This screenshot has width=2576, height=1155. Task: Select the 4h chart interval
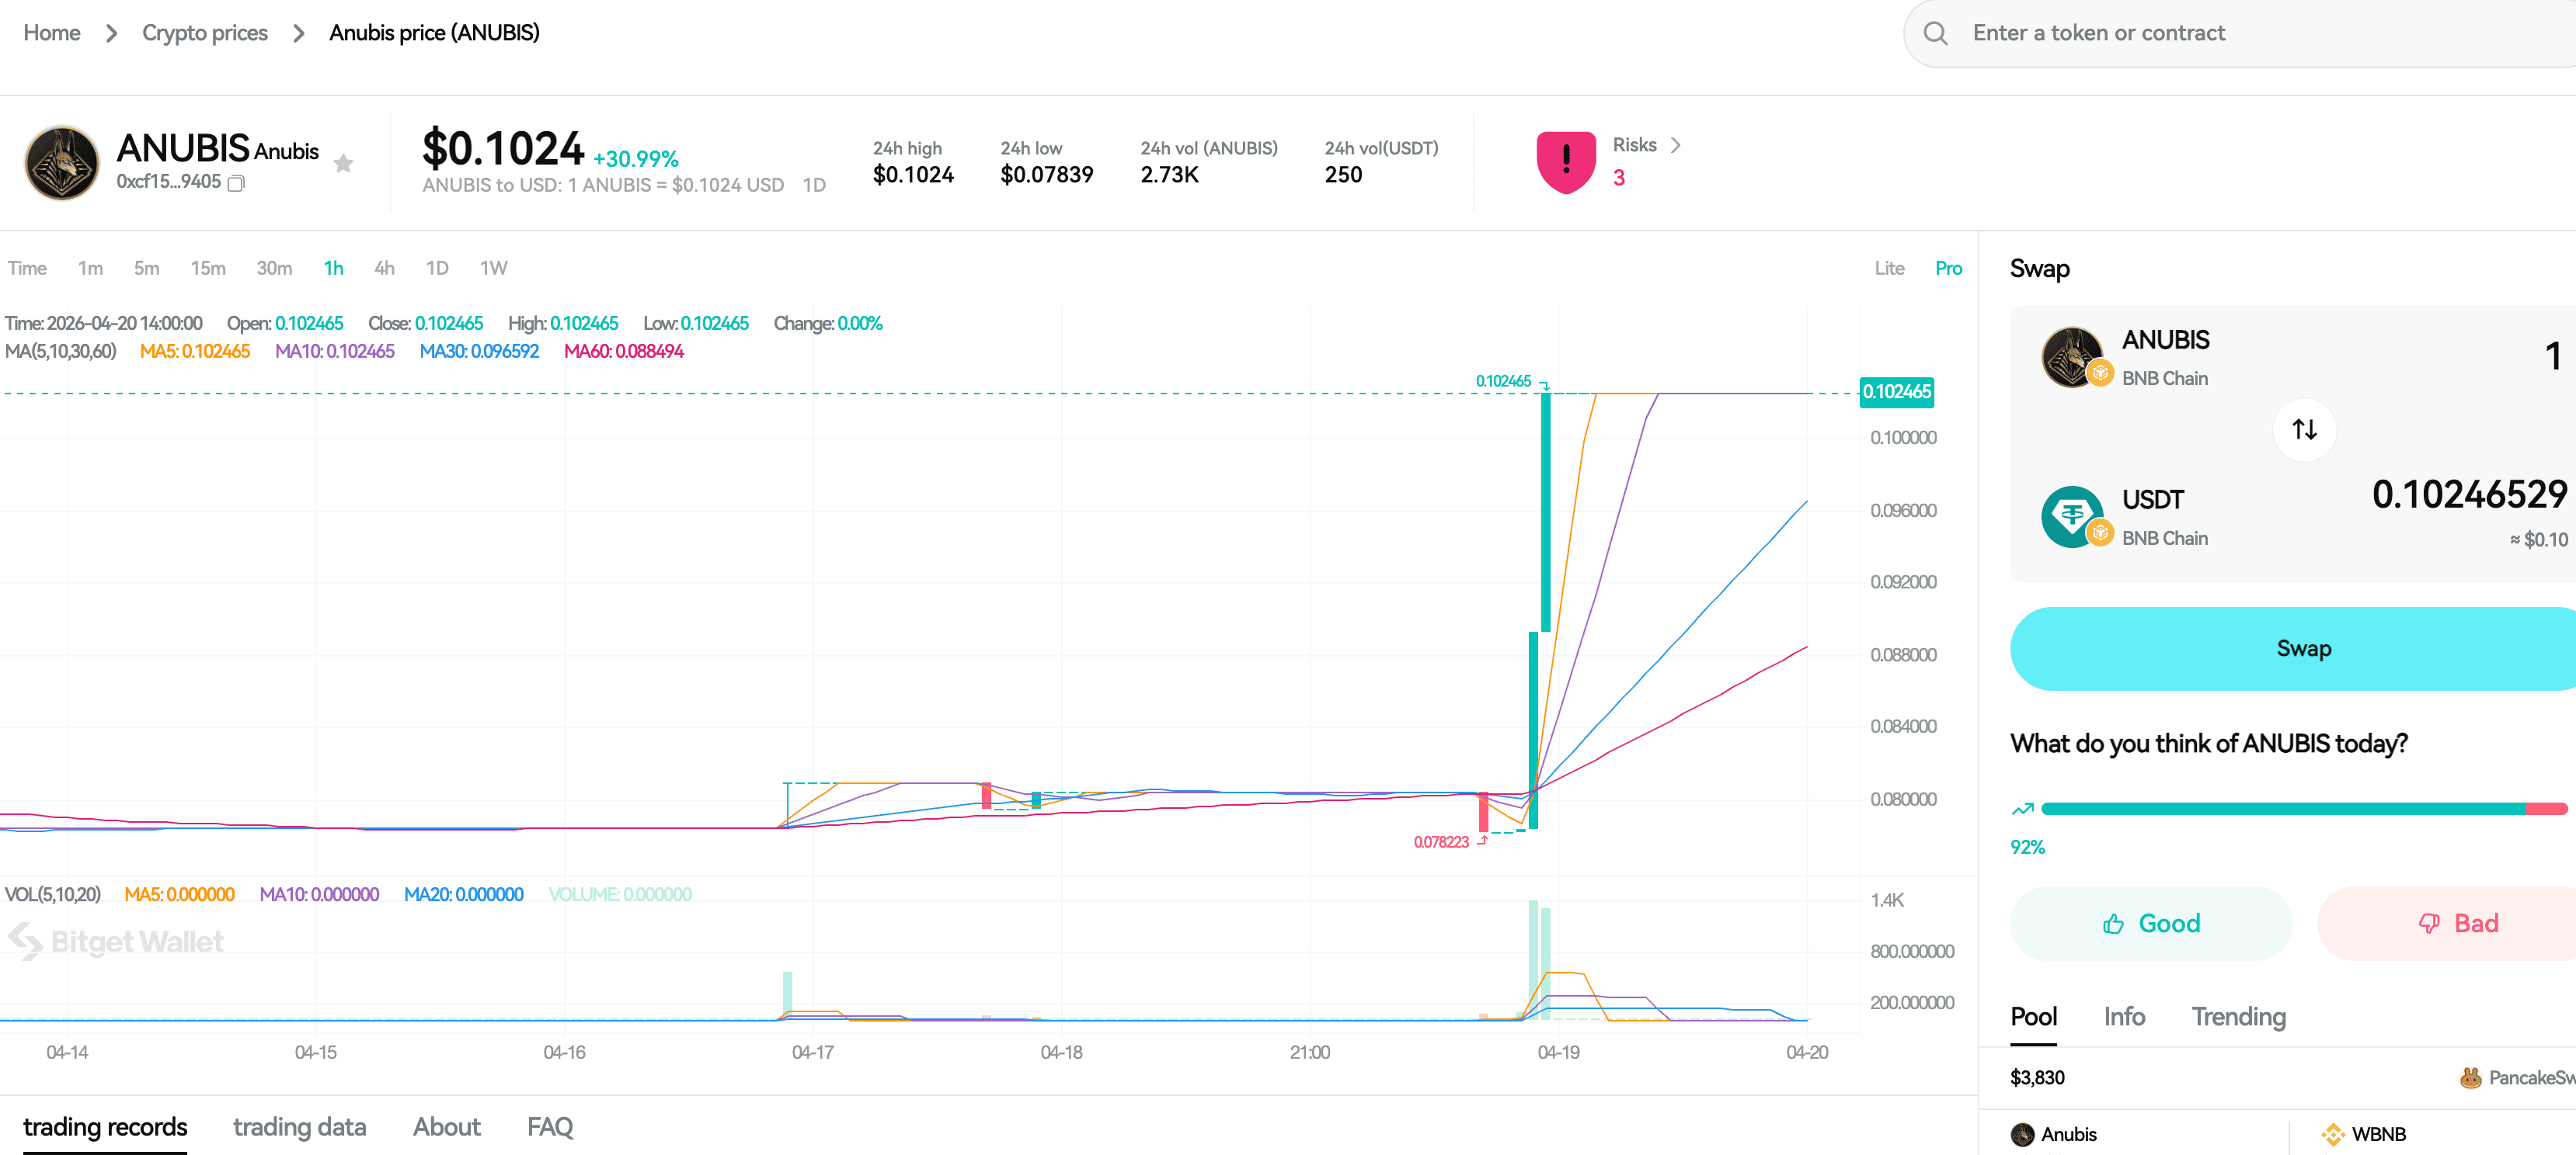tap(384, 268)
